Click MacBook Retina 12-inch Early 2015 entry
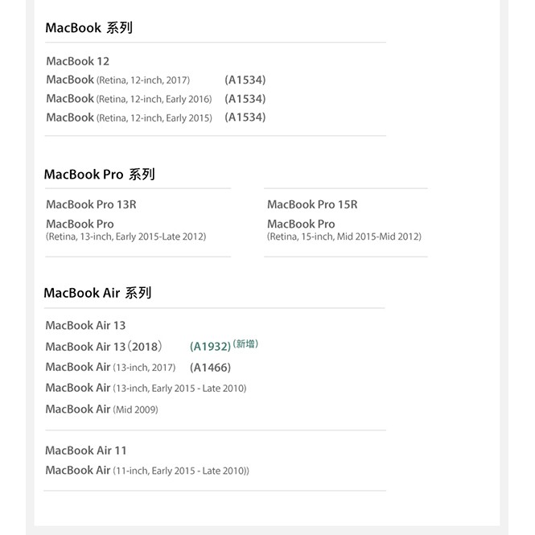The height and width of the screenshot is (535, 535). coord(129,117)
